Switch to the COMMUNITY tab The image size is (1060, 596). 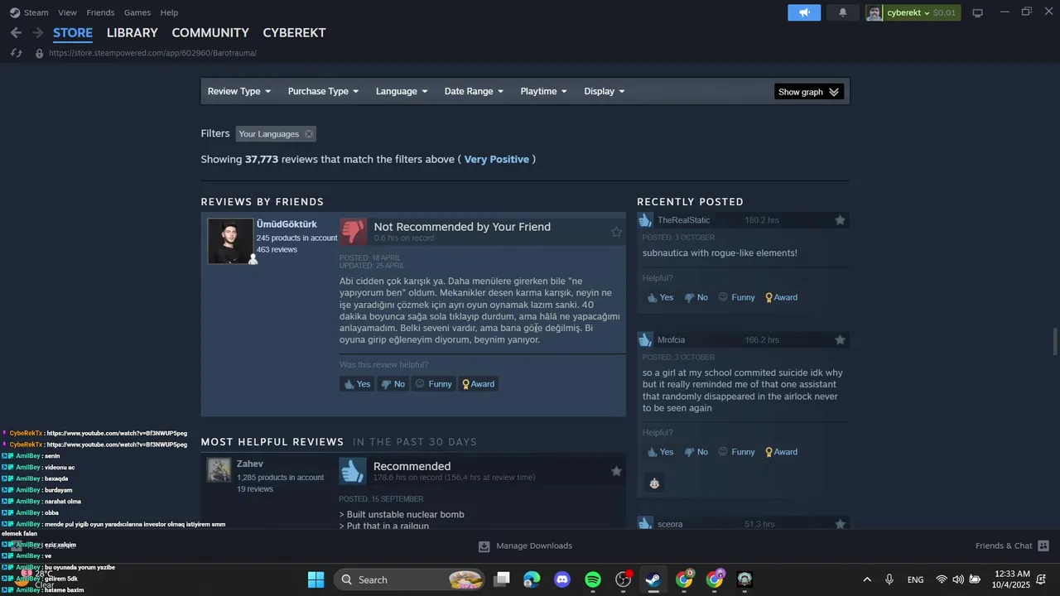pos(210,33)
